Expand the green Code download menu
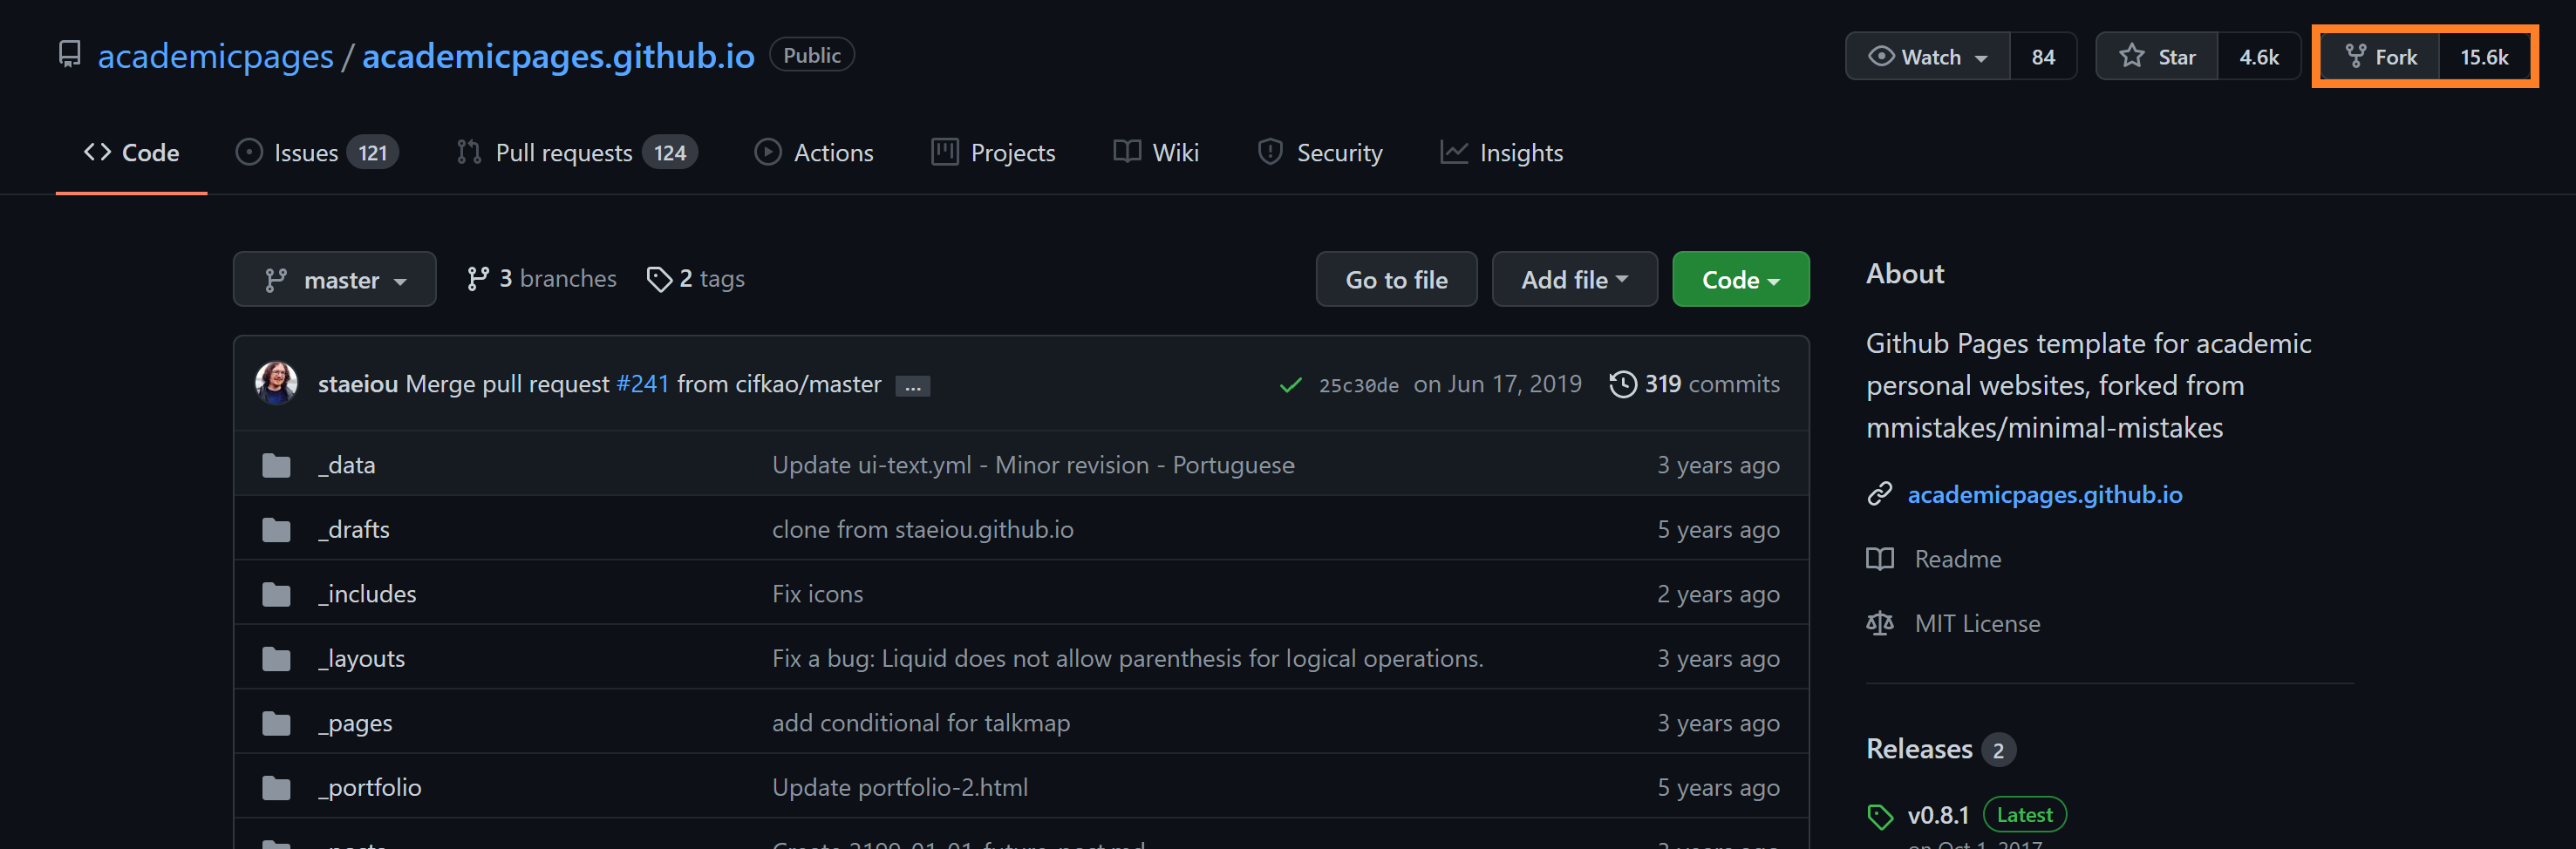 1739,280
